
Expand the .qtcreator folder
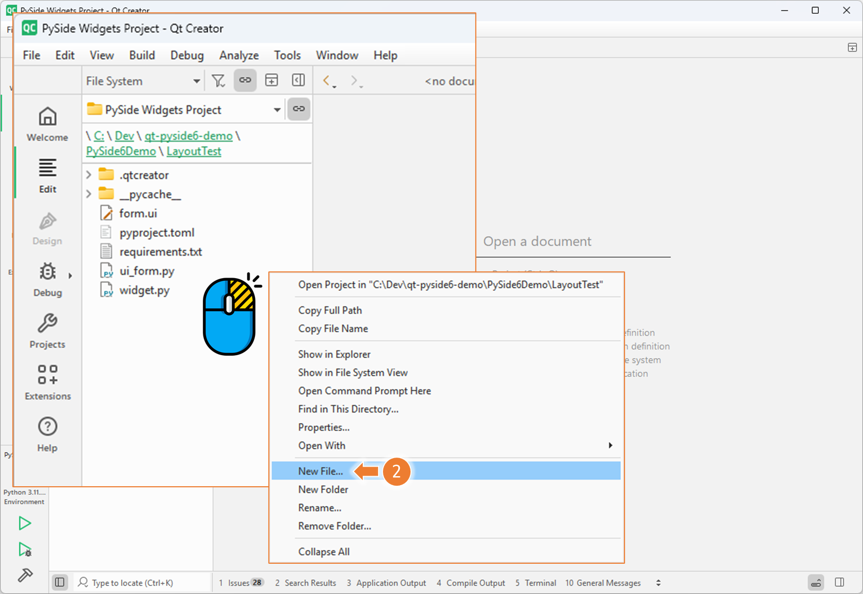89,175
